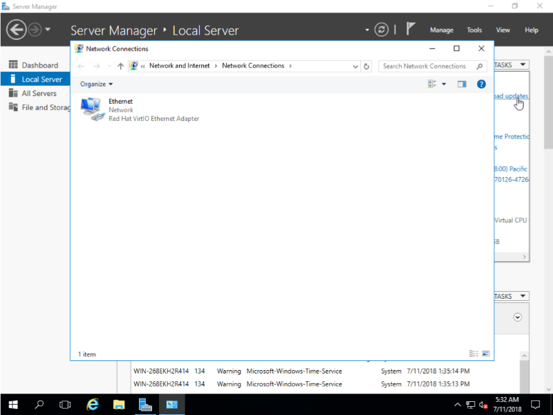The image size is (553, 415).
Task: Launch Internet Explorer from the taskbar
Action: pyautogui.click(x=93, y=405)
